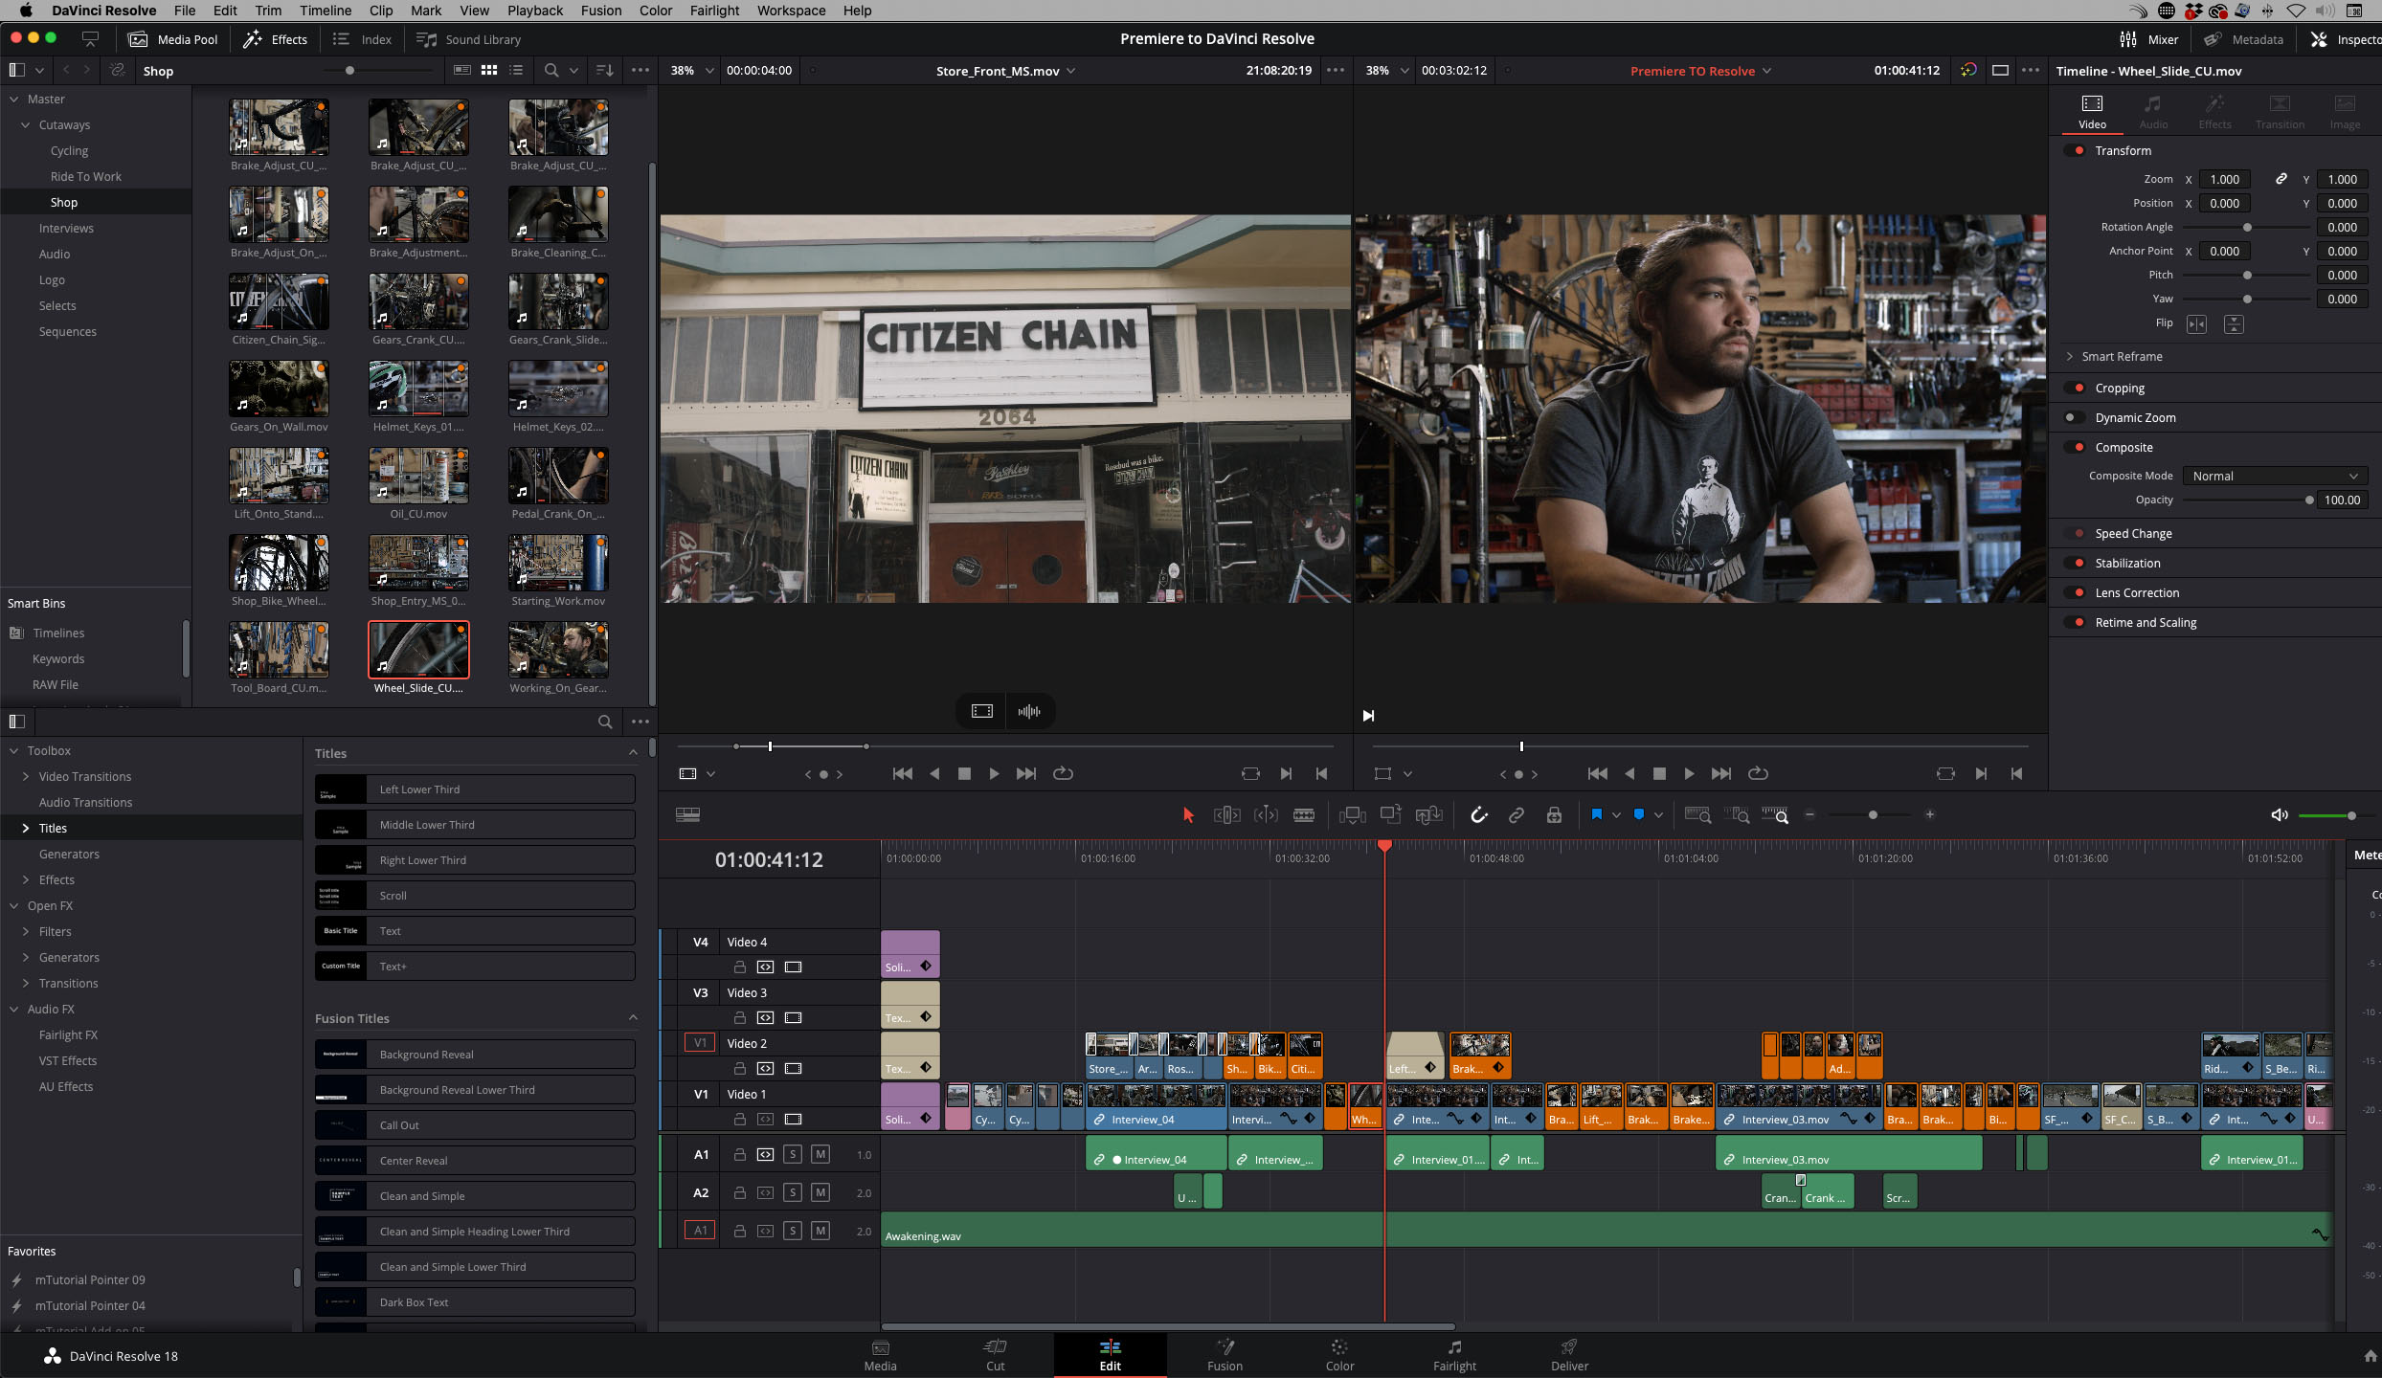Click the Full Extent Zoom icon
Viewport: 2382px width, 1378px height.
[1698, 814]
